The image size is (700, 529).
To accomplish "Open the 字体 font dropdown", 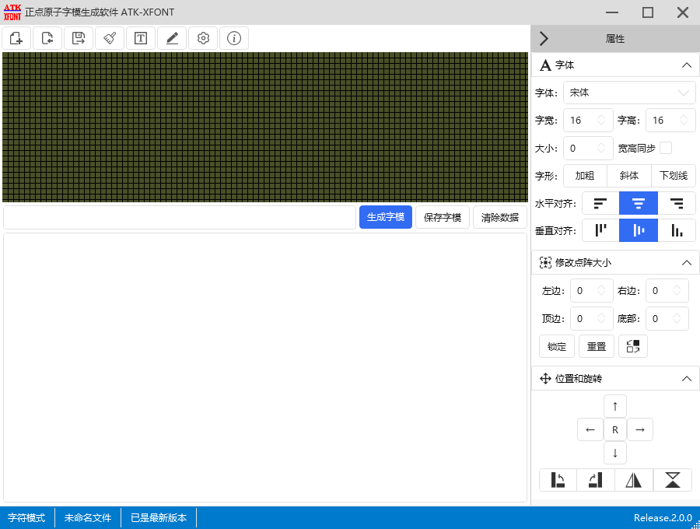I will pos(629,93).
